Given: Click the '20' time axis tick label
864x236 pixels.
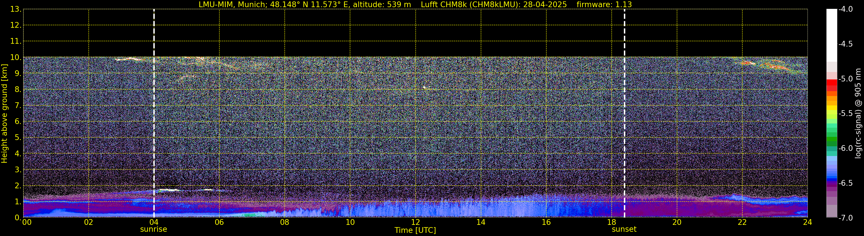Looking at the screenshot, I should point(677,222).
